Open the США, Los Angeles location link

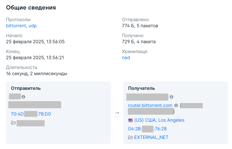coord(159,120)
